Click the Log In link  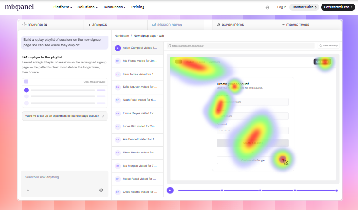pyautogui.click(x=282, y=7)
